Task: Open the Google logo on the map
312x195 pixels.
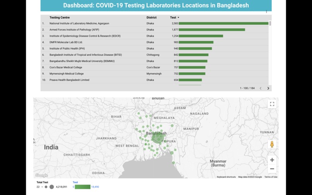Action: point(41,175)
